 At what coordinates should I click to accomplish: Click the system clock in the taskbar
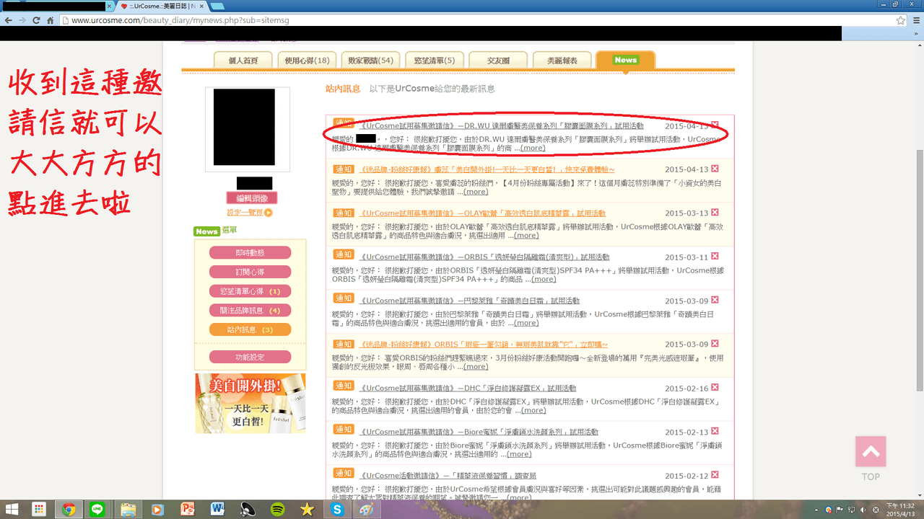(x=902, y=509)
